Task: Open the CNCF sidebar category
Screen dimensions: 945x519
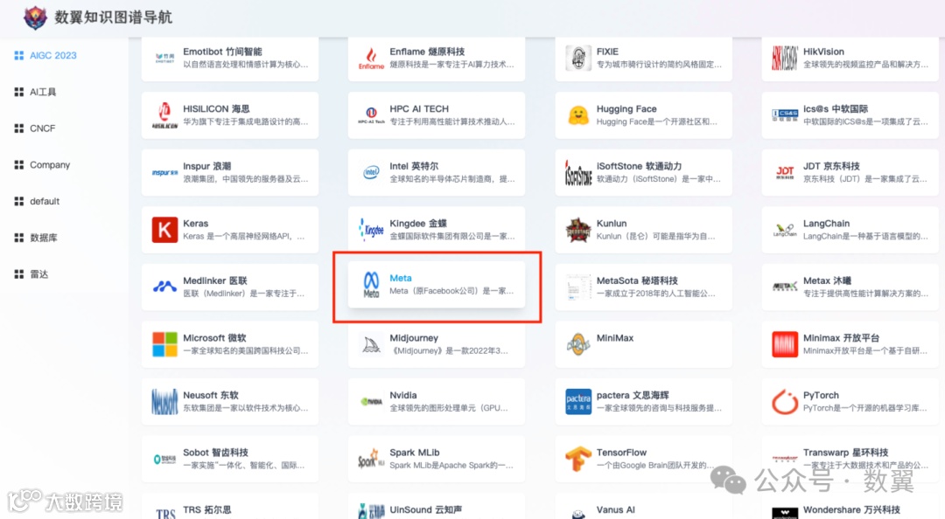Action: pos(35,128)
